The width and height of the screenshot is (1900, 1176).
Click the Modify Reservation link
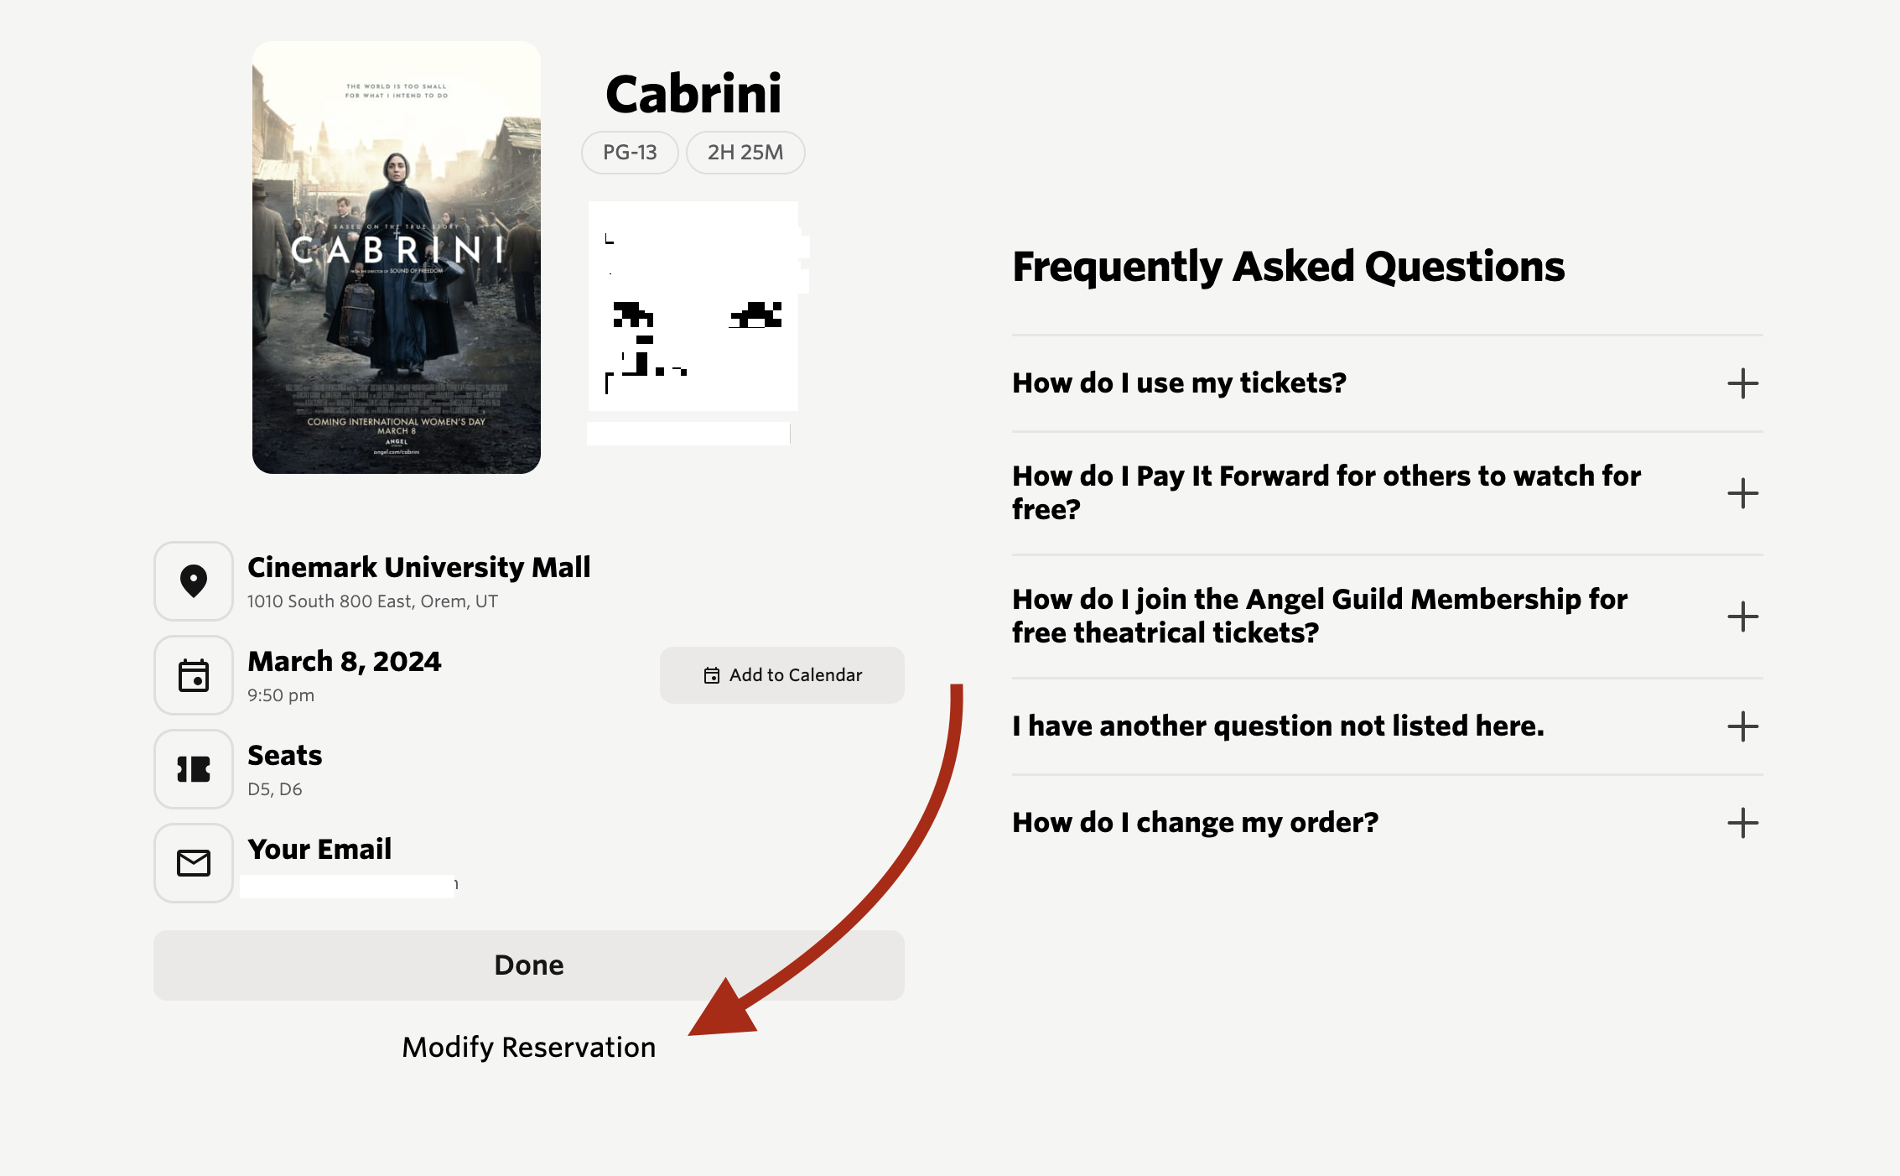[528, 1047]
